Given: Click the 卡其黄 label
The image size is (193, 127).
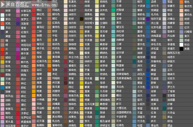Looking at the screenshot, I should [88, 40].
